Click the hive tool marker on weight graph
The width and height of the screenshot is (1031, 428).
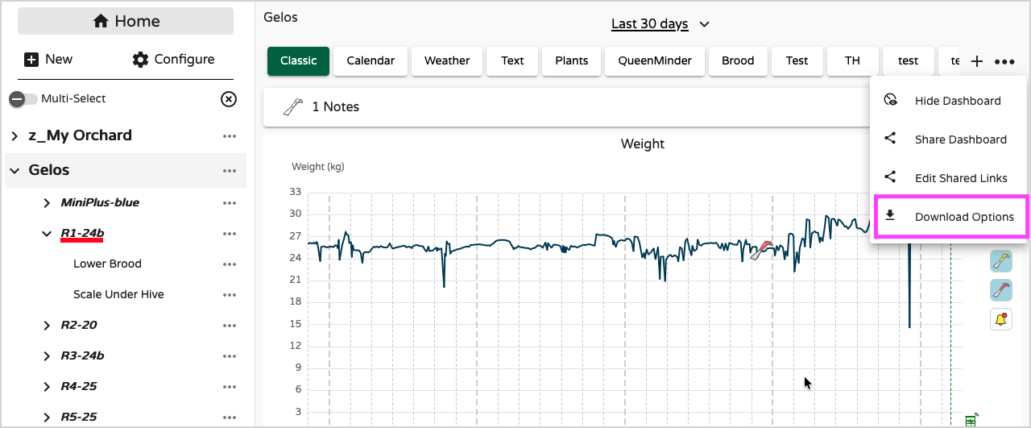(x=761, y=250)
